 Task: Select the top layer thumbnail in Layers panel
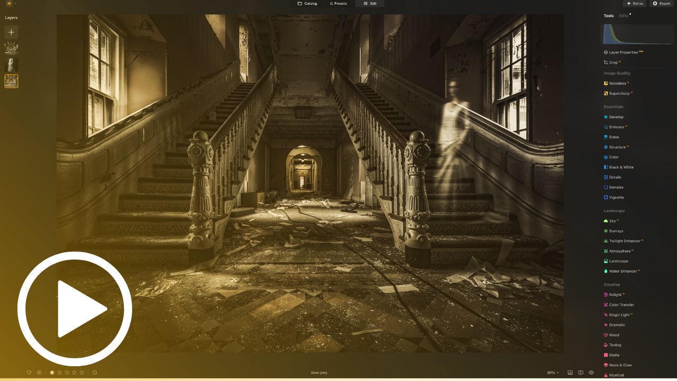tap(11, 48)
